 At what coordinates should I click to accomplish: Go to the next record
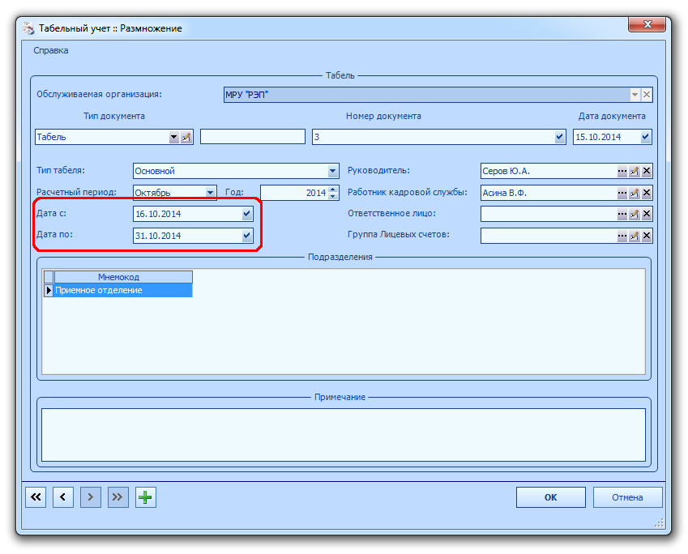pos(91,497)
